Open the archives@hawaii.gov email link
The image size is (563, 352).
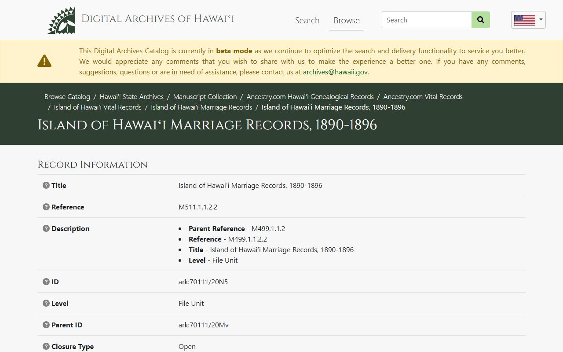click(335, 72)
